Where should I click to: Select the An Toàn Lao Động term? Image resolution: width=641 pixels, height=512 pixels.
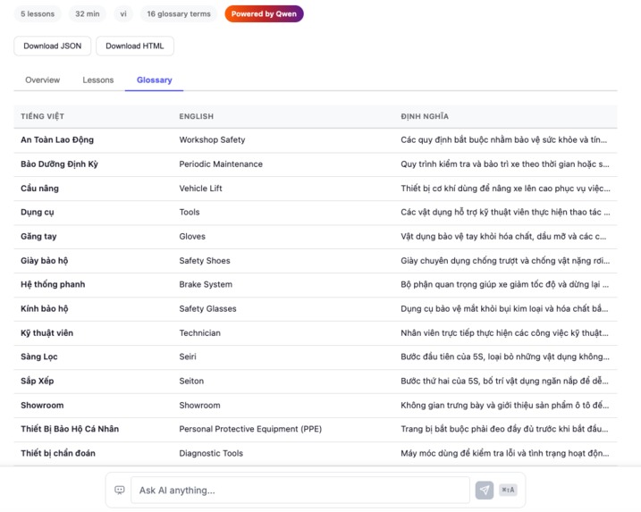click(57, 139)
